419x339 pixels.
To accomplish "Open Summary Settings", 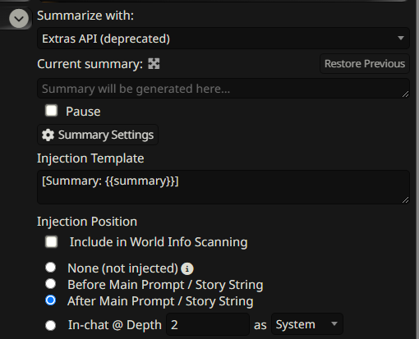I will (98, 135).
